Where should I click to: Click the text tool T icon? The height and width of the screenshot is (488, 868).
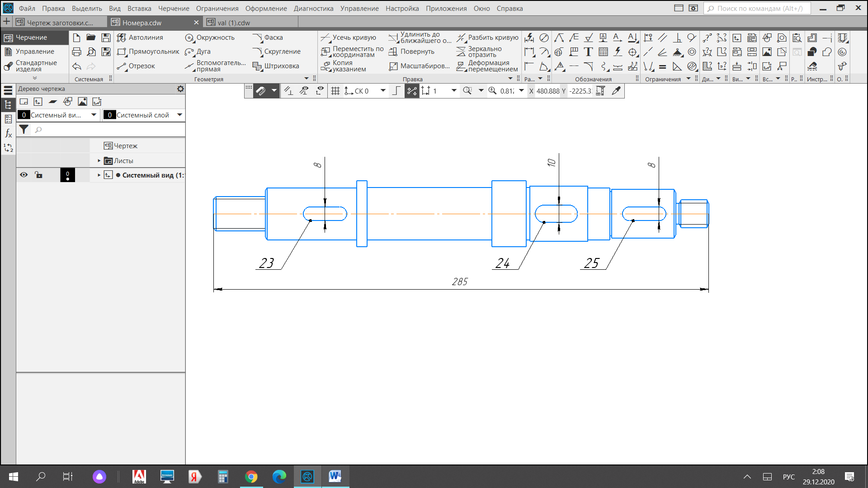point(588,52)
